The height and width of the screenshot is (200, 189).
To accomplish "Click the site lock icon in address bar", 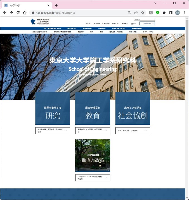I will 33,12.
